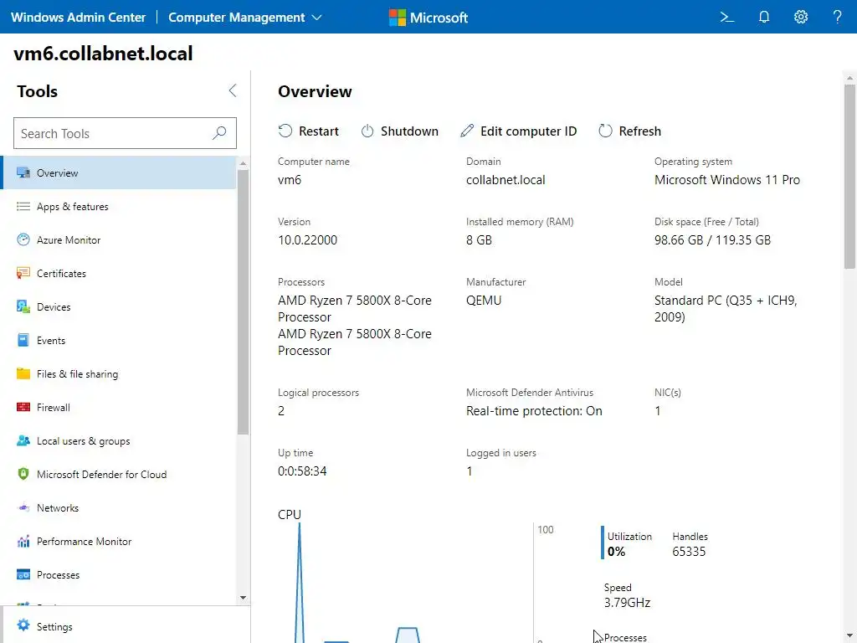Go to Windows Admin Center home
The height and width of the screenshot is (643, 857).
click(x=78, y=18)
